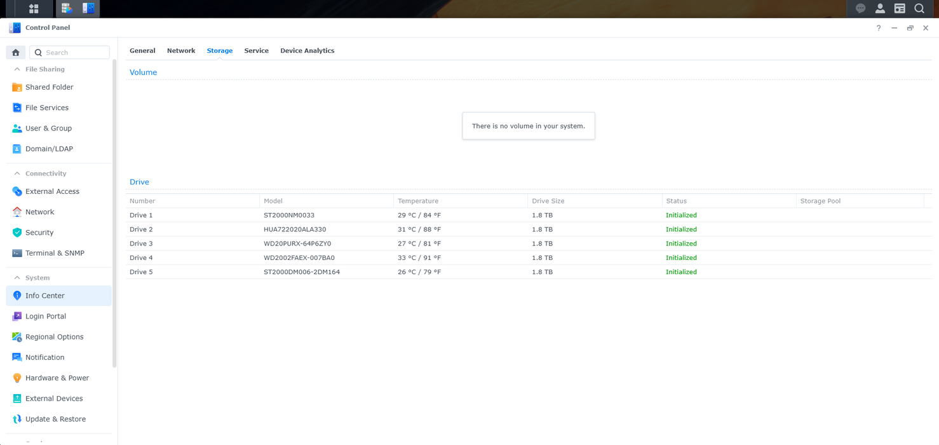Open the user account options icon
The image size is (939, 445).
click(x=880, y=8)
